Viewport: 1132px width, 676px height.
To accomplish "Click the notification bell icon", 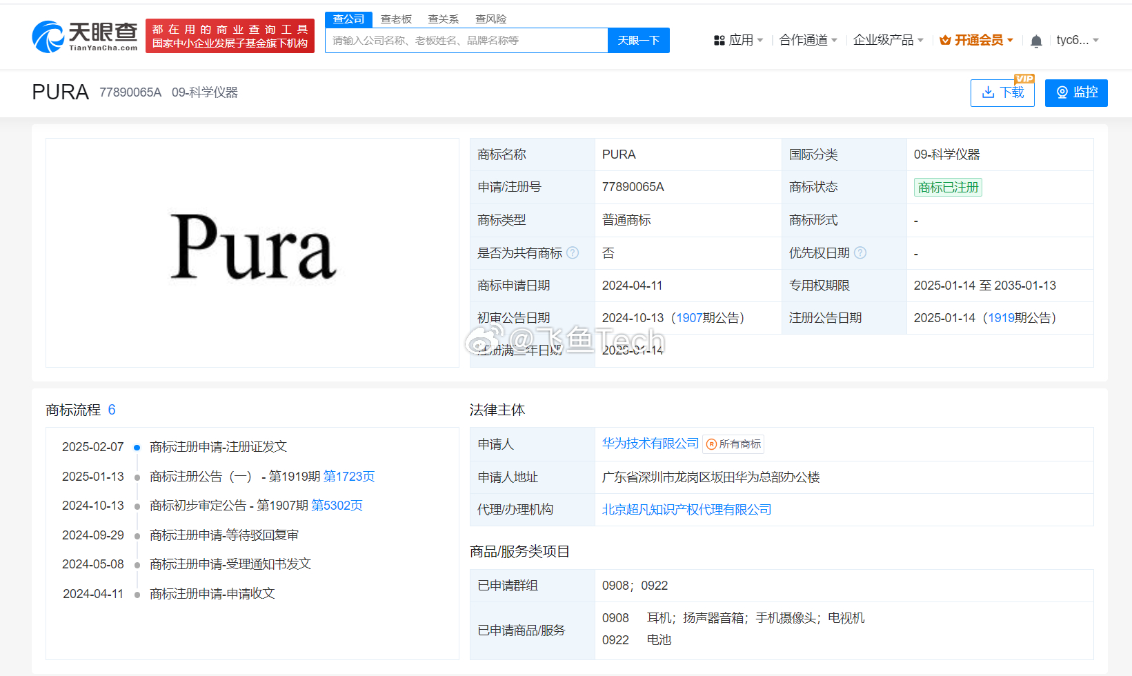I will (1036, 41).
